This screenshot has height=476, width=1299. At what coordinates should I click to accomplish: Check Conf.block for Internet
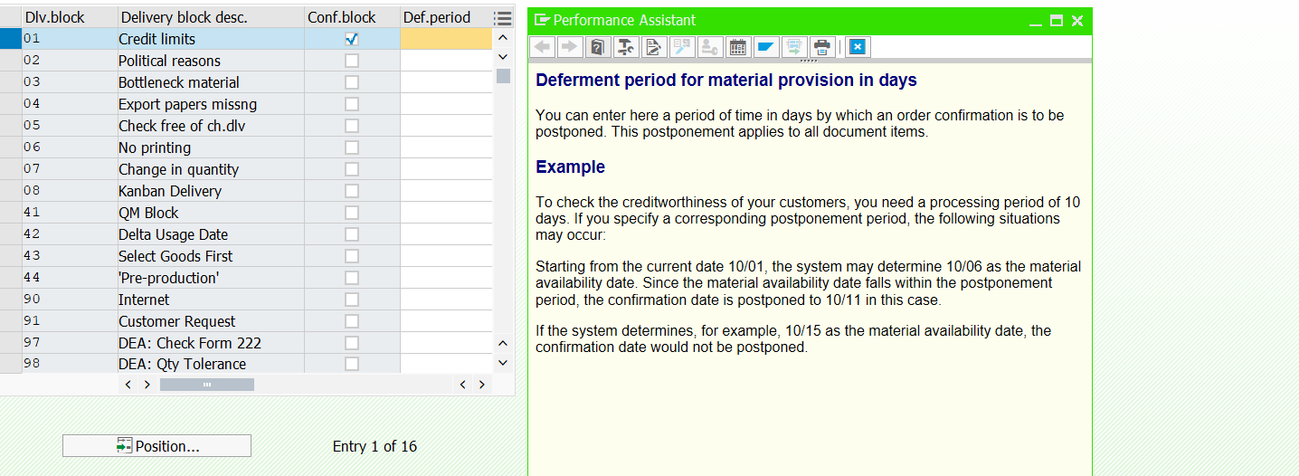(x=352, y=300)
